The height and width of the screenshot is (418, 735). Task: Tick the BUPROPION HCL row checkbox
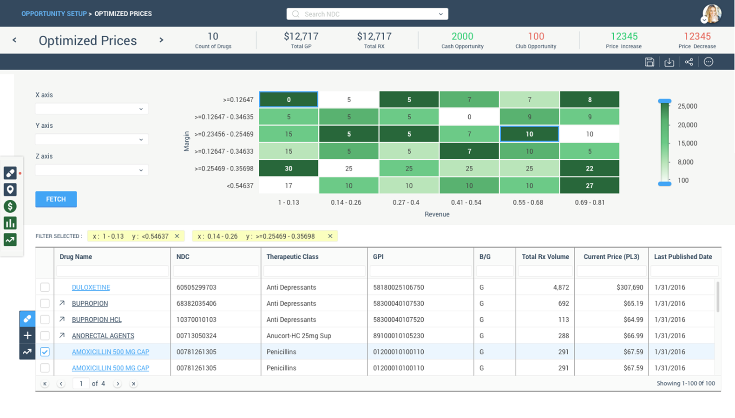click(45, 320)
